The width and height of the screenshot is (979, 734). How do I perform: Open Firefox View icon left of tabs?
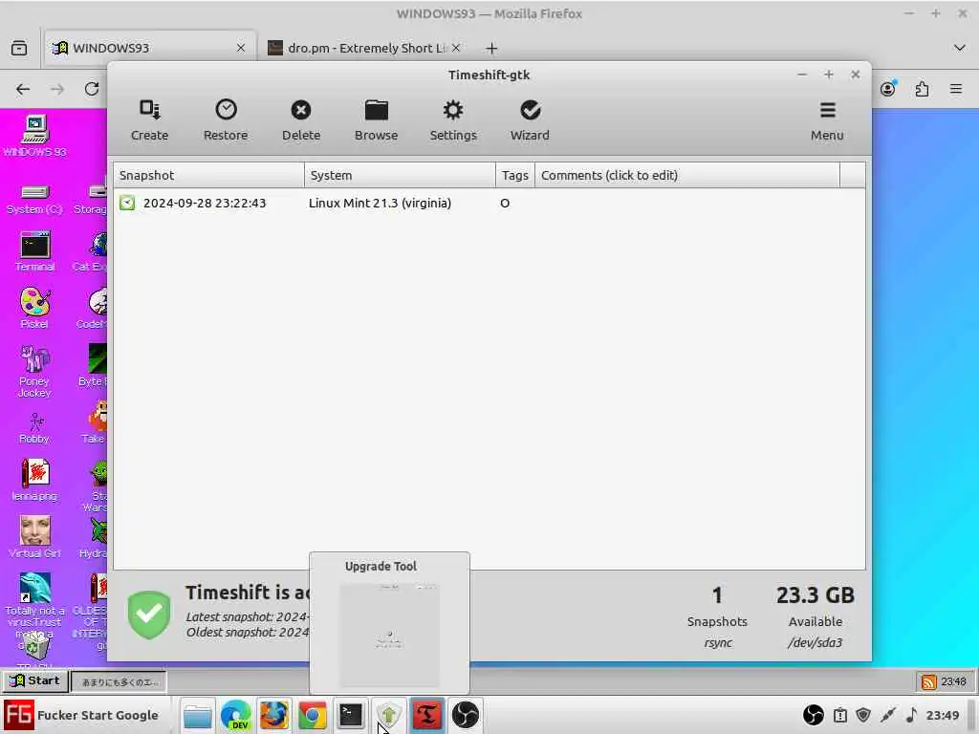pyautogui.click(x=19, y=48)
